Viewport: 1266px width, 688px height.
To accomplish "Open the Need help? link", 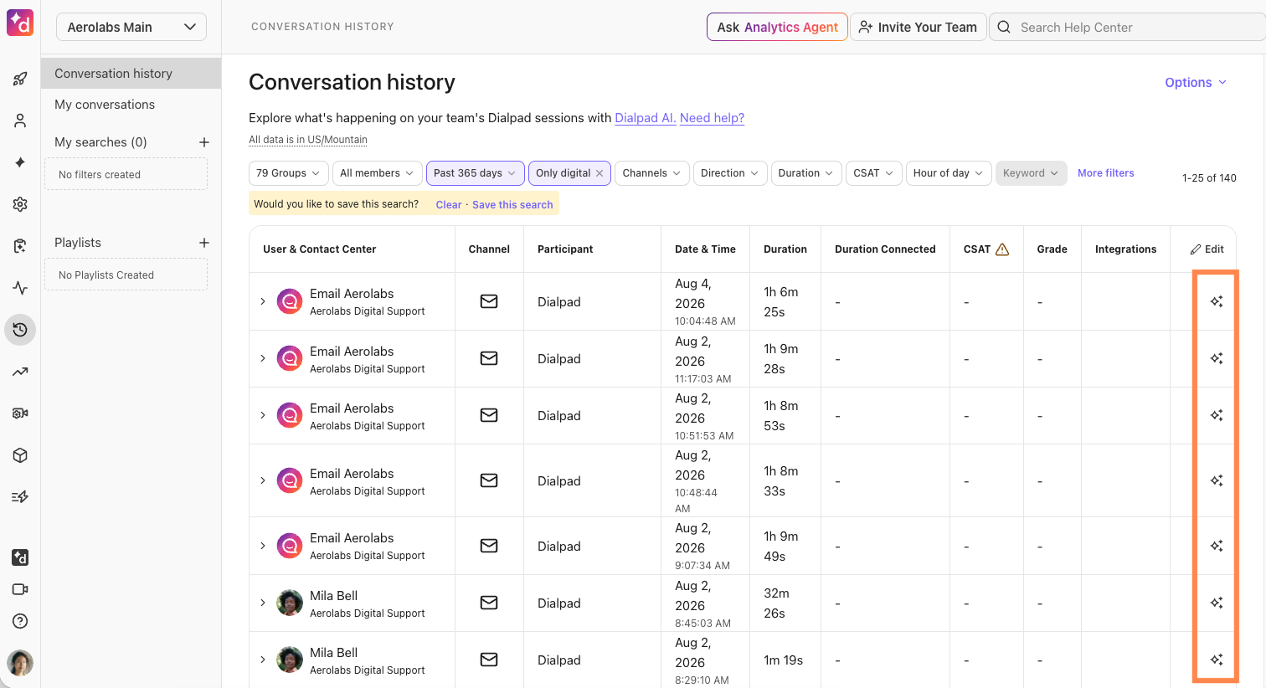I will coord(712,118).
